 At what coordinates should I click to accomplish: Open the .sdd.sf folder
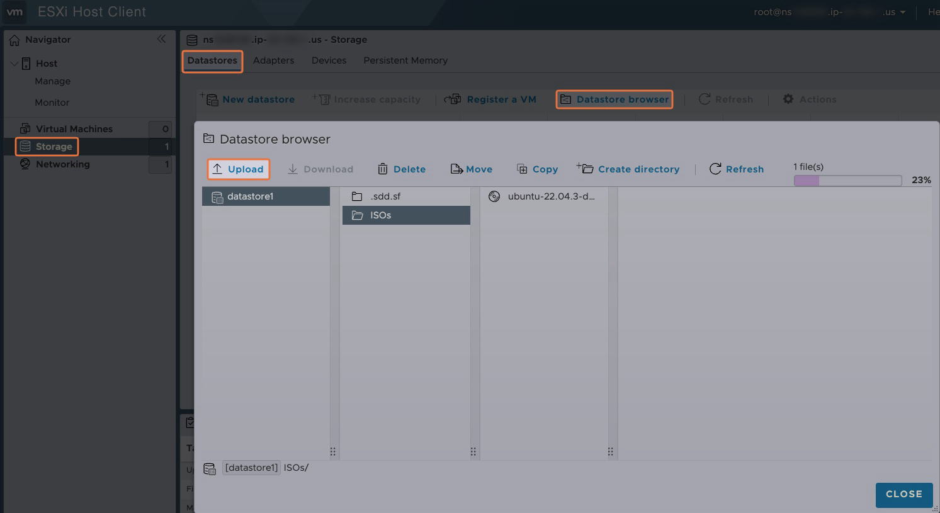[x=406, y=196]
